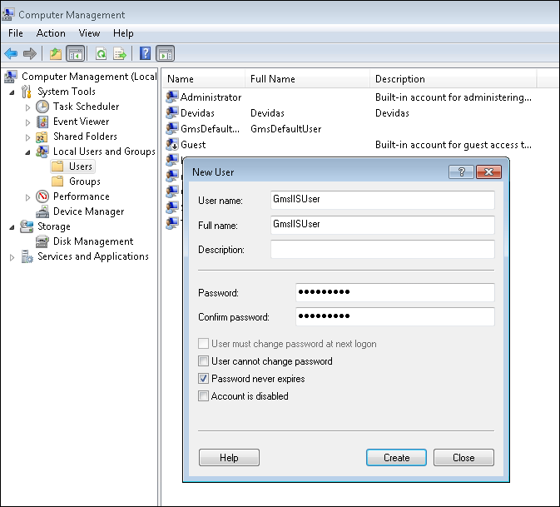Open the View menu

point(89,33)
